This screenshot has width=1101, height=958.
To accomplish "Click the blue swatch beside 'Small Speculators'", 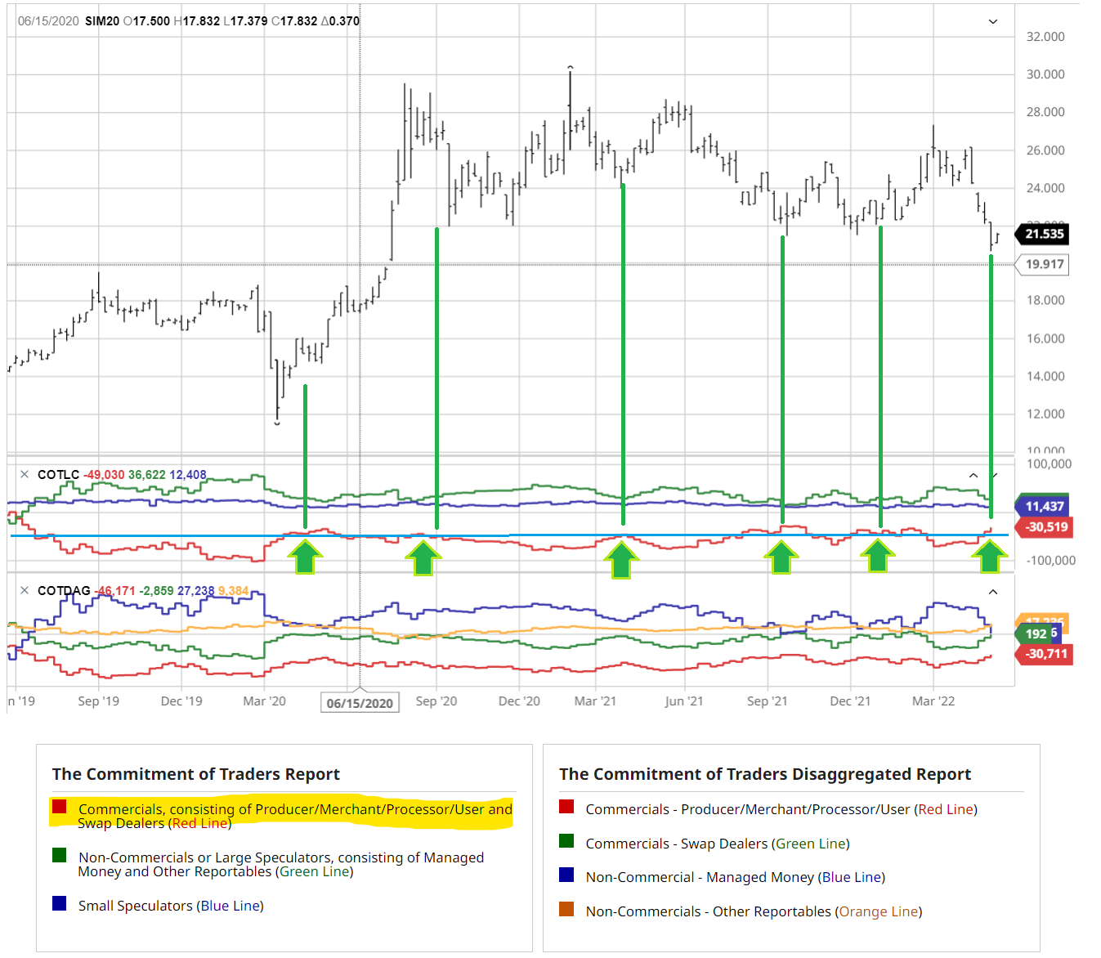I will [59, 903].
